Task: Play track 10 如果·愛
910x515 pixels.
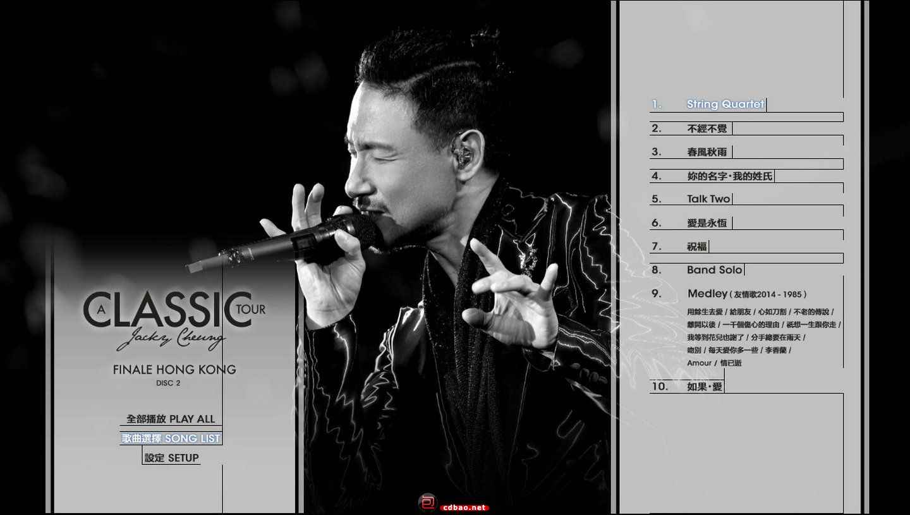Action: pos(687,386)
